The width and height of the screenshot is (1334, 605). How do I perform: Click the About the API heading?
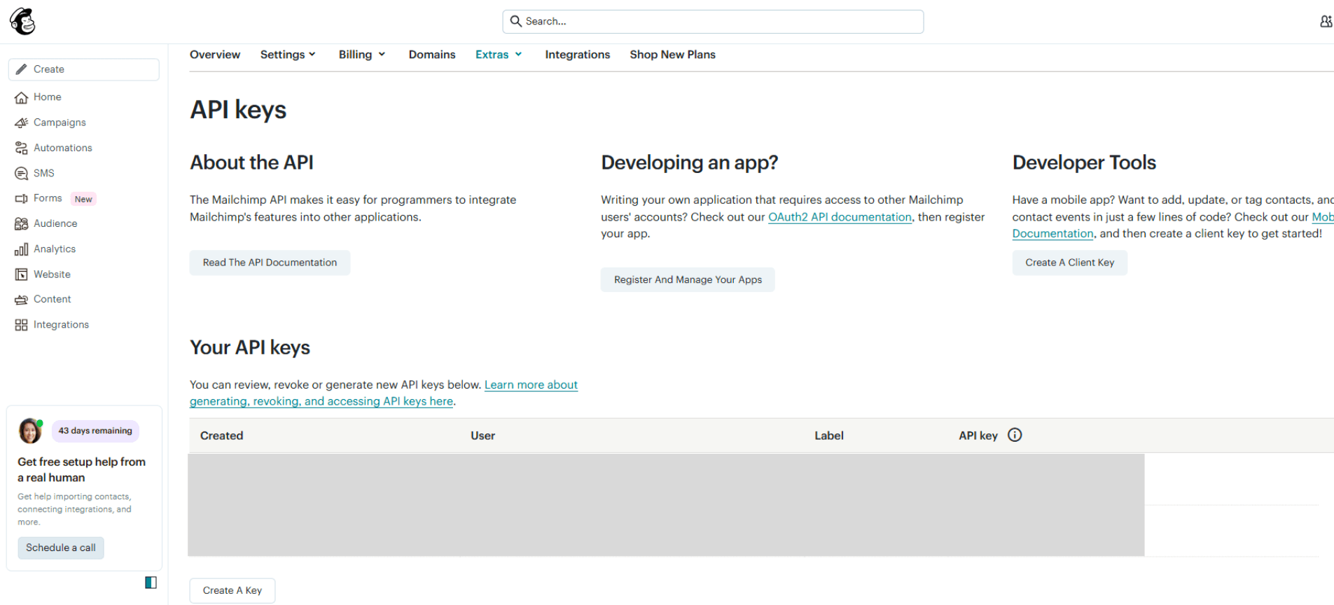point(251,162)
